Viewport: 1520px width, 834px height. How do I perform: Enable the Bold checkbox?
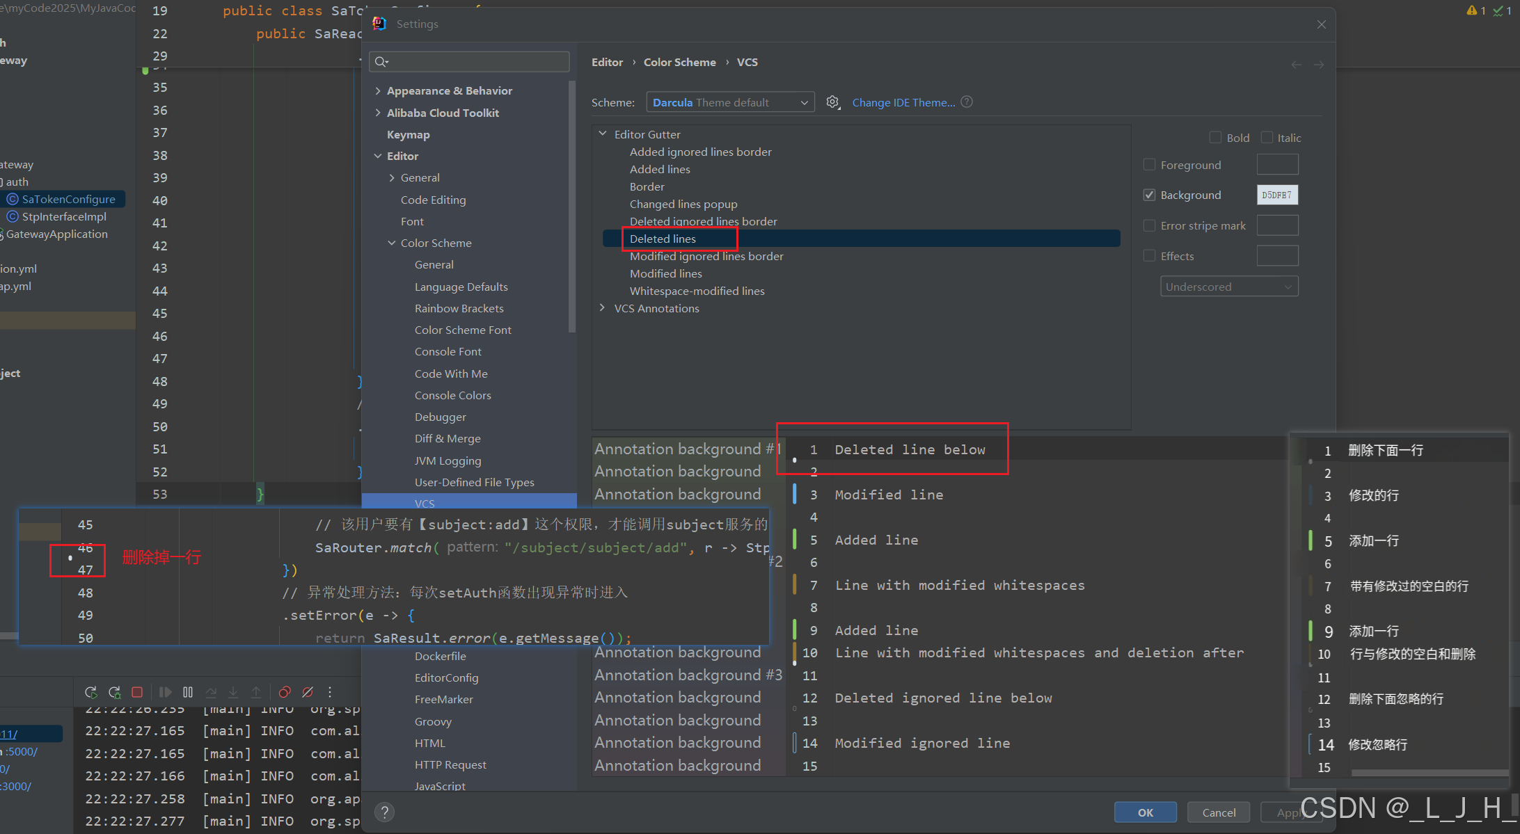(x=1215, y=138)
